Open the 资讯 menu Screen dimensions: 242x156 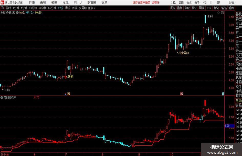point(54,3)
